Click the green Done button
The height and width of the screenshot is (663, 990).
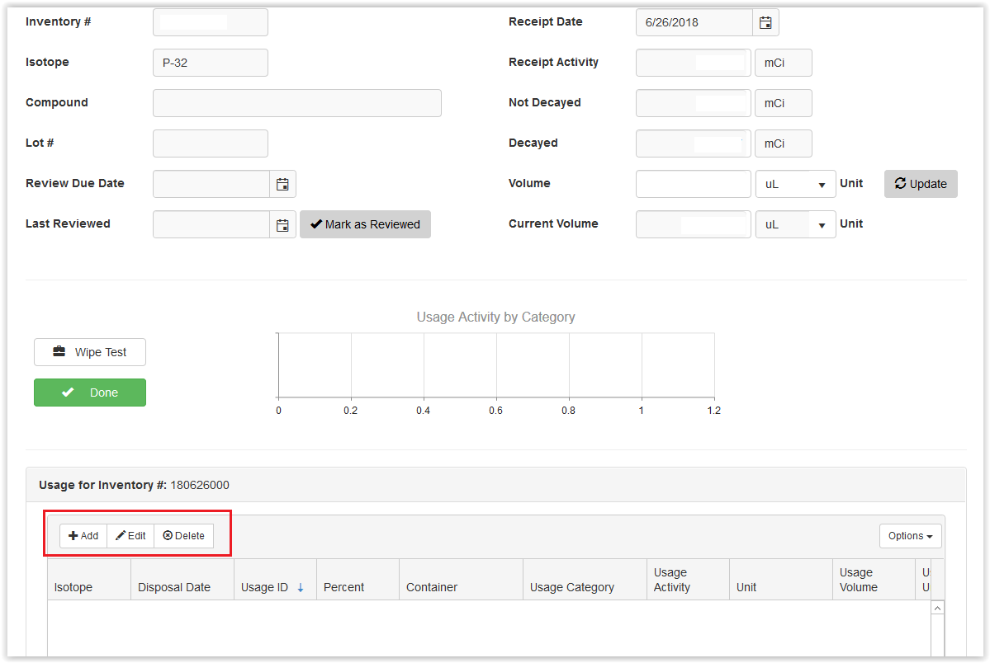point(90,393)
